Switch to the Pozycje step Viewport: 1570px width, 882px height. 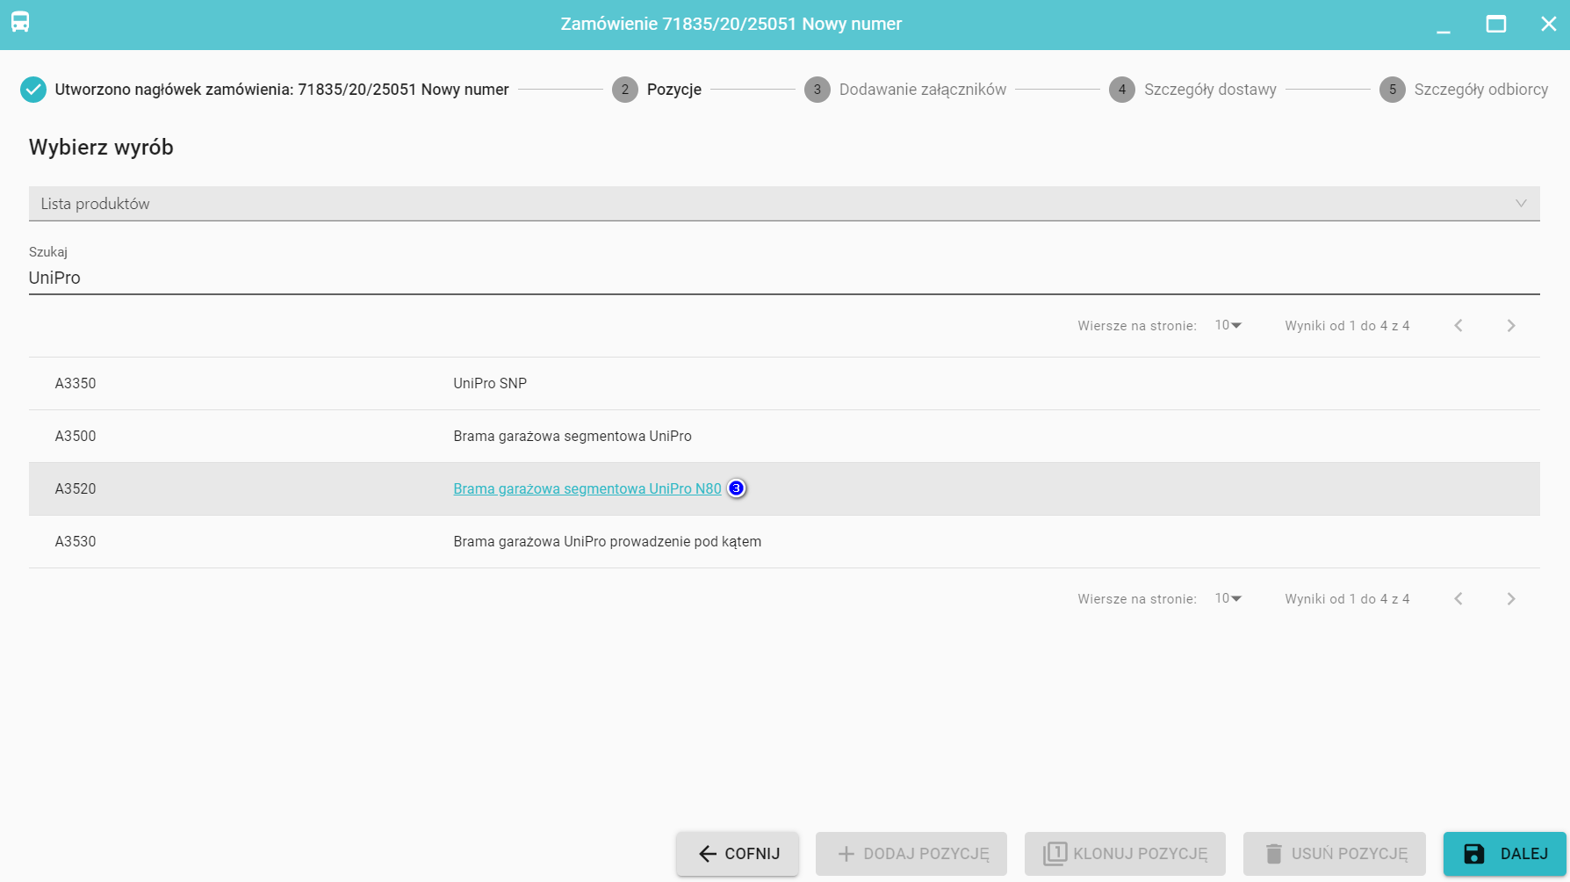point(673,90)
